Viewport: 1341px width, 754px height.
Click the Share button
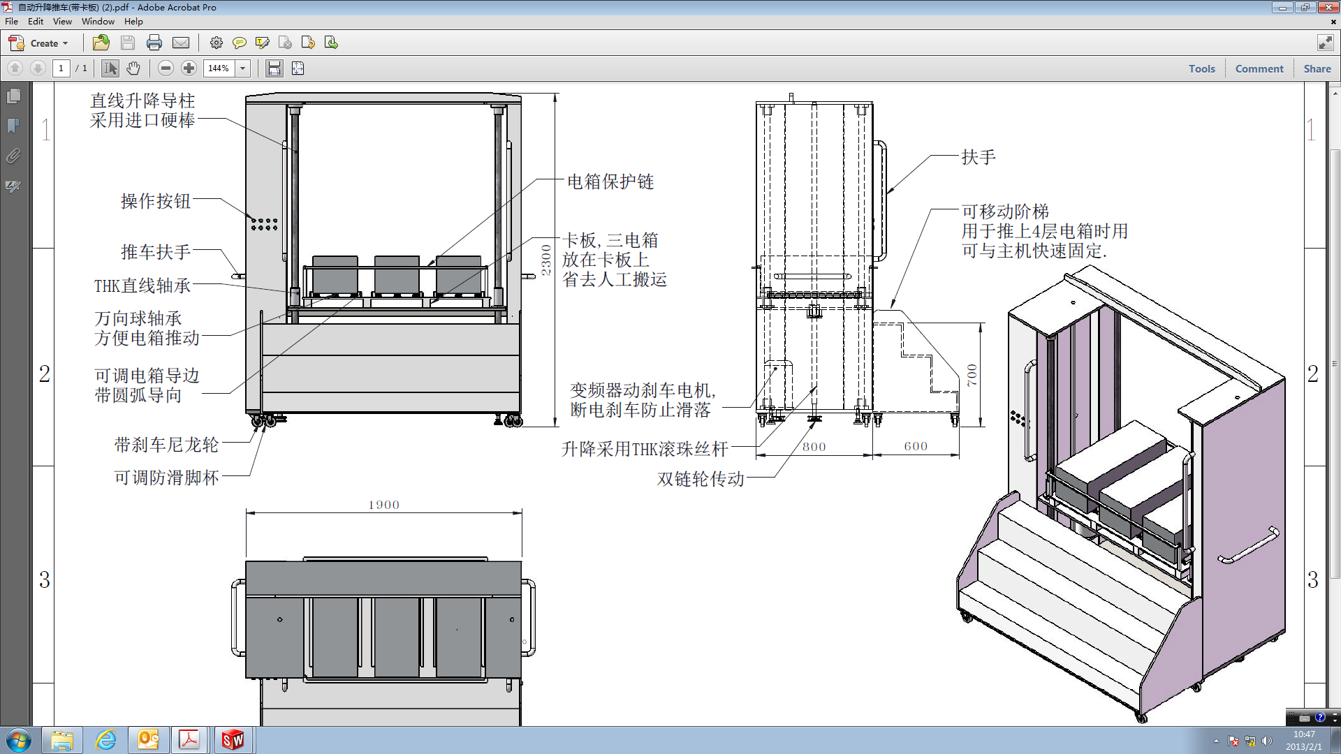(x=1317, y=68)
